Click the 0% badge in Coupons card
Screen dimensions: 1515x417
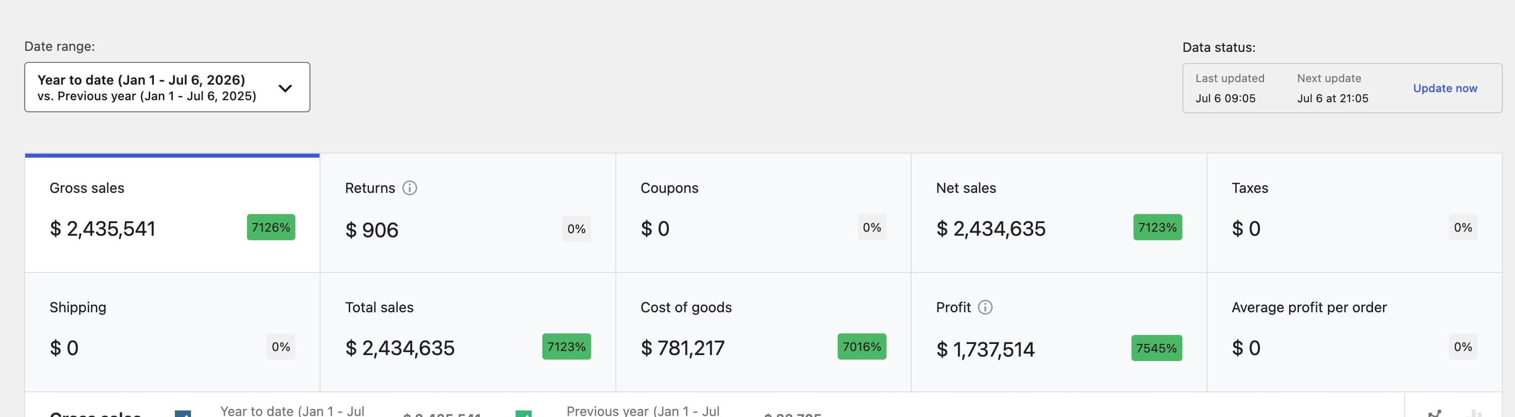[871, 227]
